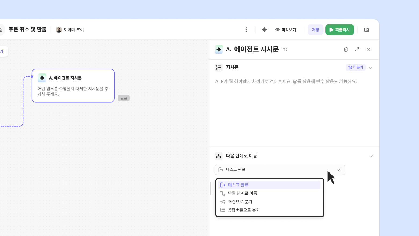Click the 저장 save button

315,30
